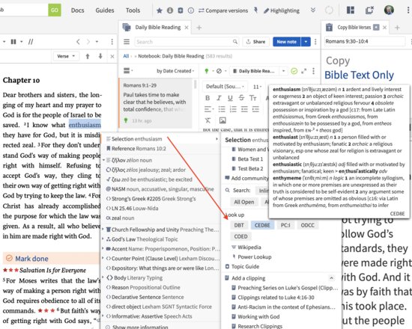
Task: Expand toolbar overflow double-chevron
Action: (x=313, y=10)
